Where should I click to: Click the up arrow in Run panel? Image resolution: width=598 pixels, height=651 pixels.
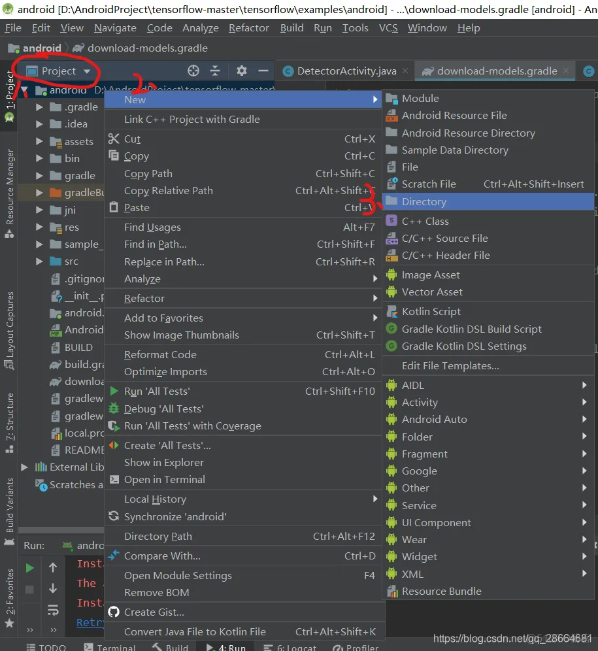53,567
